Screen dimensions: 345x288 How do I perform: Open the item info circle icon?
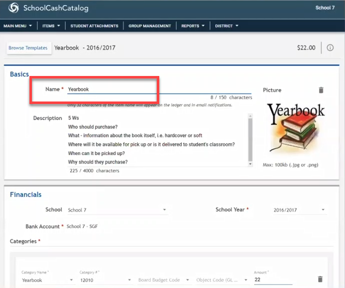(x=330, y=47)
